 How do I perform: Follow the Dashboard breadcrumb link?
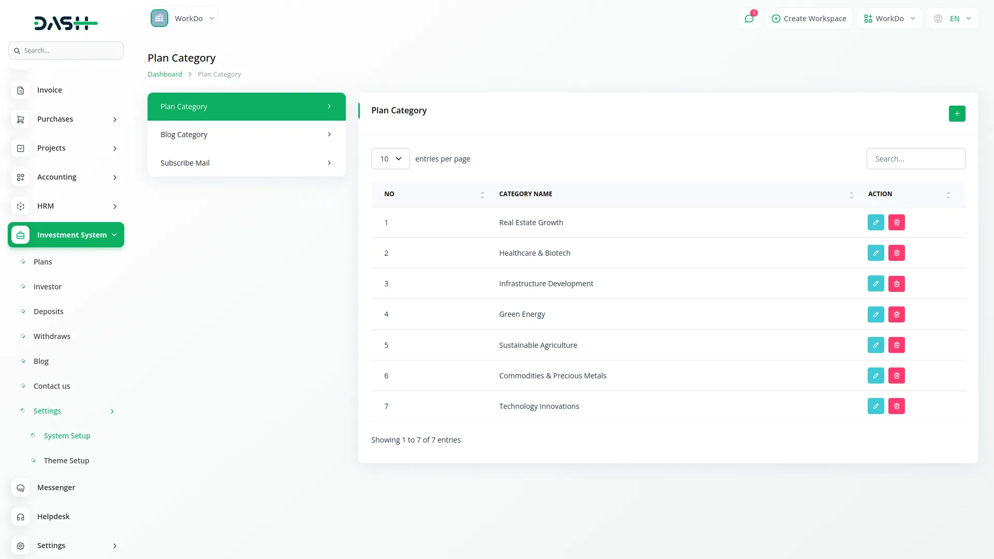pos(165,74)
